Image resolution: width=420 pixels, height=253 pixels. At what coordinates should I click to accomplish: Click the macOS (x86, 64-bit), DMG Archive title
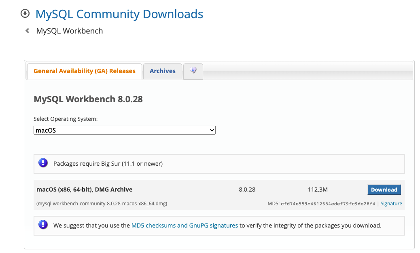(x=85, y=190)
